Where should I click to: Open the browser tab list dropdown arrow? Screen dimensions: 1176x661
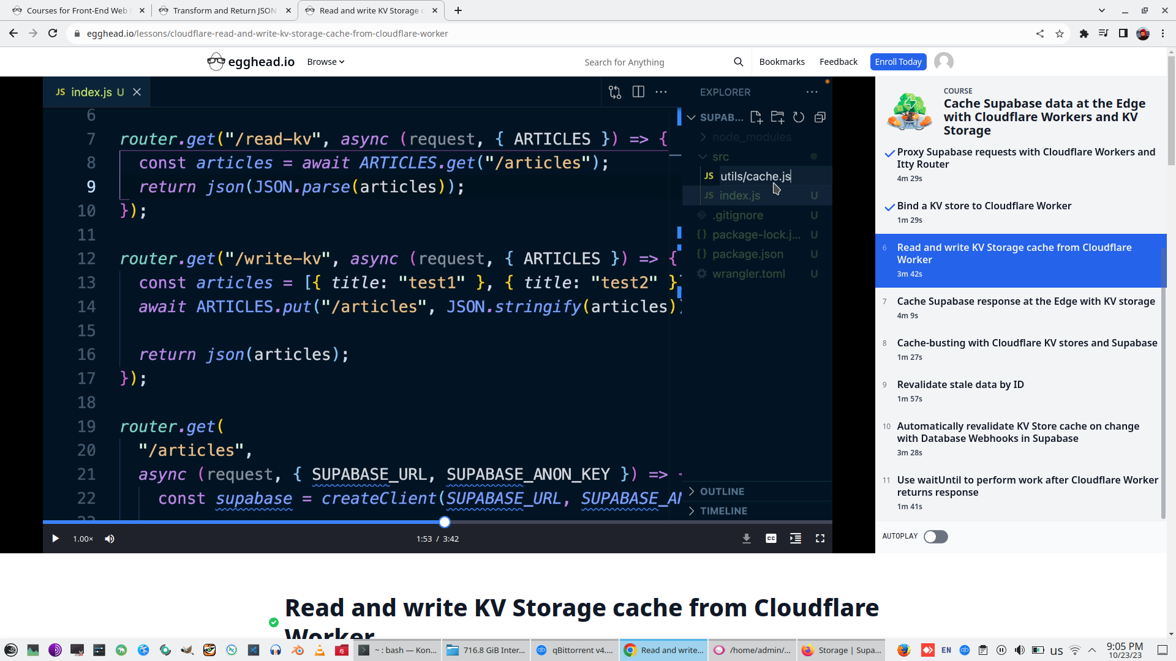pyautogui.click(x=1101, y=10)
